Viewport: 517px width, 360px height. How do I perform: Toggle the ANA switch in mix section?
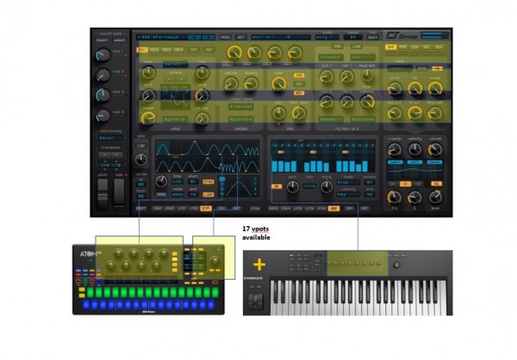299,76
